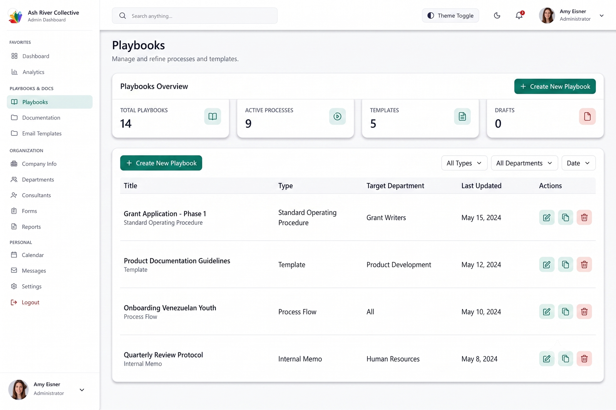Viewport: 616px width, 410px height.
Task: Delete Onboarding Venezuelan Youth playbook
Action: click(584, 312)
